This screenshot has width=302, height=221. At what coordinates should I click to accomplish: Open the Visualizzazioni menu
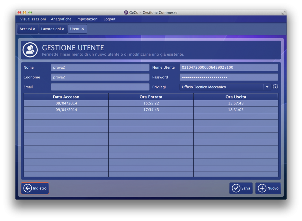coord(33,19)
